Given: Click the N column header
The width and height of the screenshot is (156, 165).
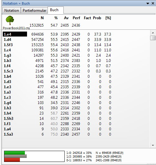Looking at the screenshot, I should (x=42, y=18).
